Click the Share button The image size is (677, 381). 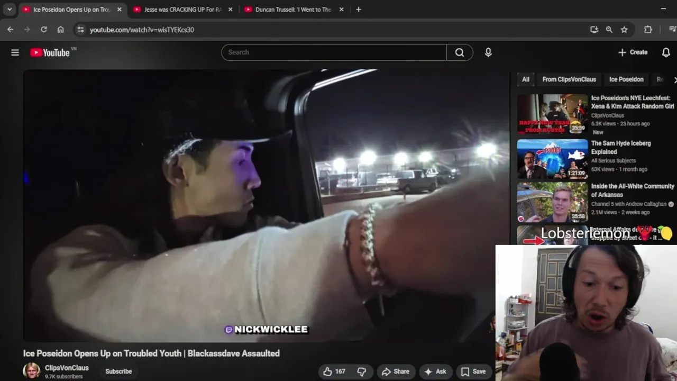[396, 371]
